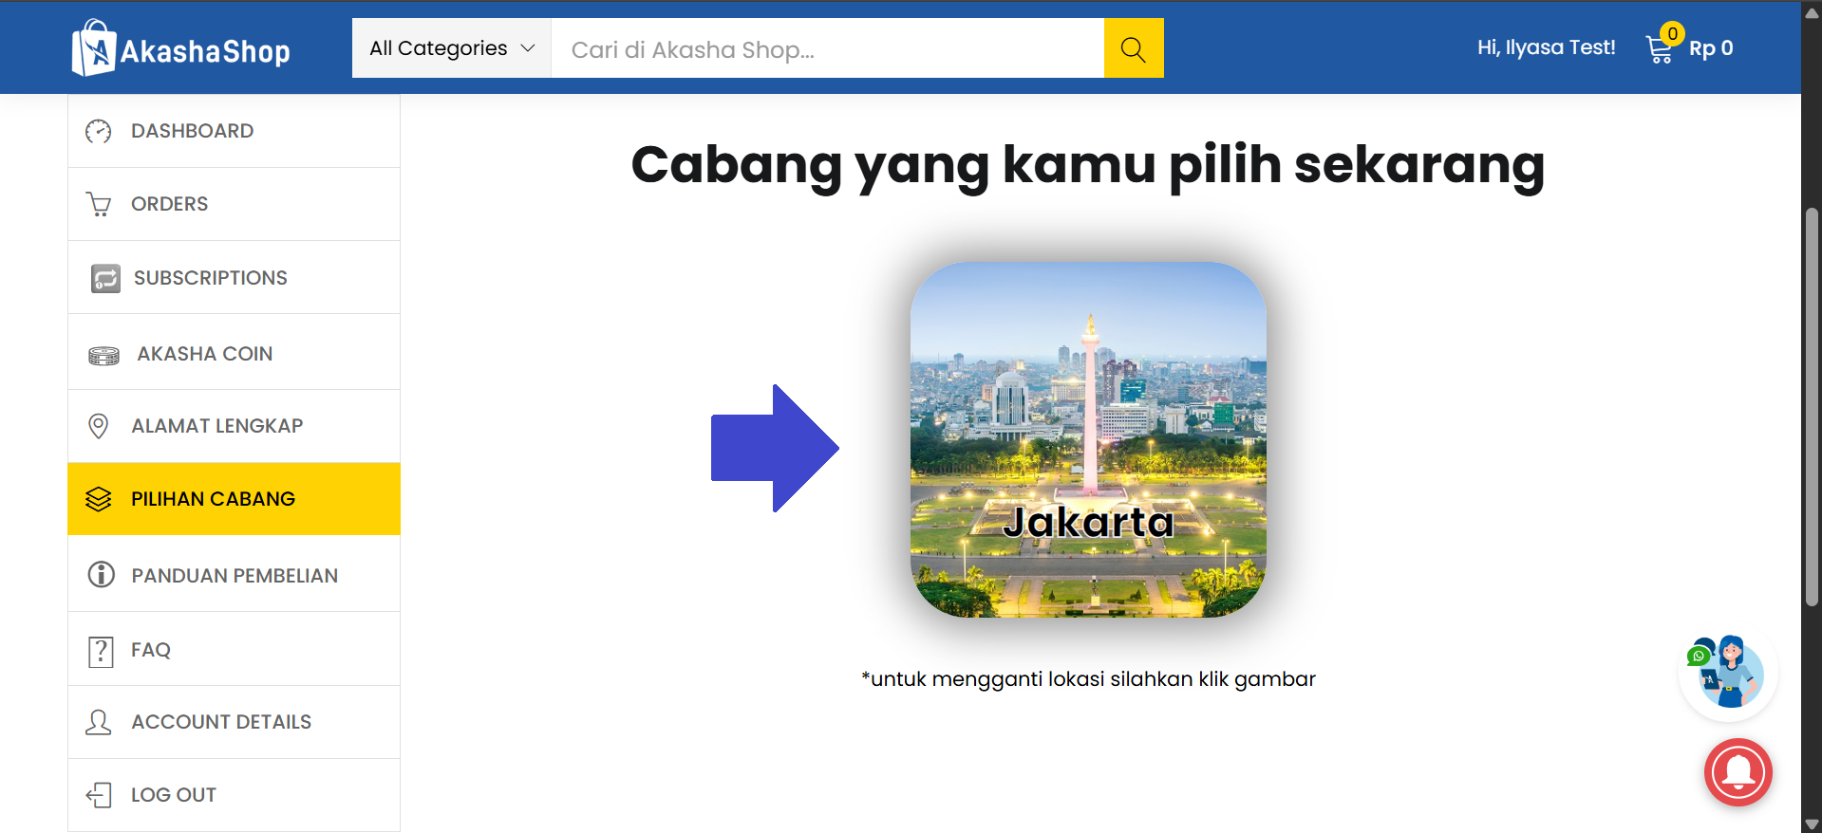The height and width of the screenshot is (833, 1822).
Task: Click the Jakarta branch image
Action: (1088, 440)
